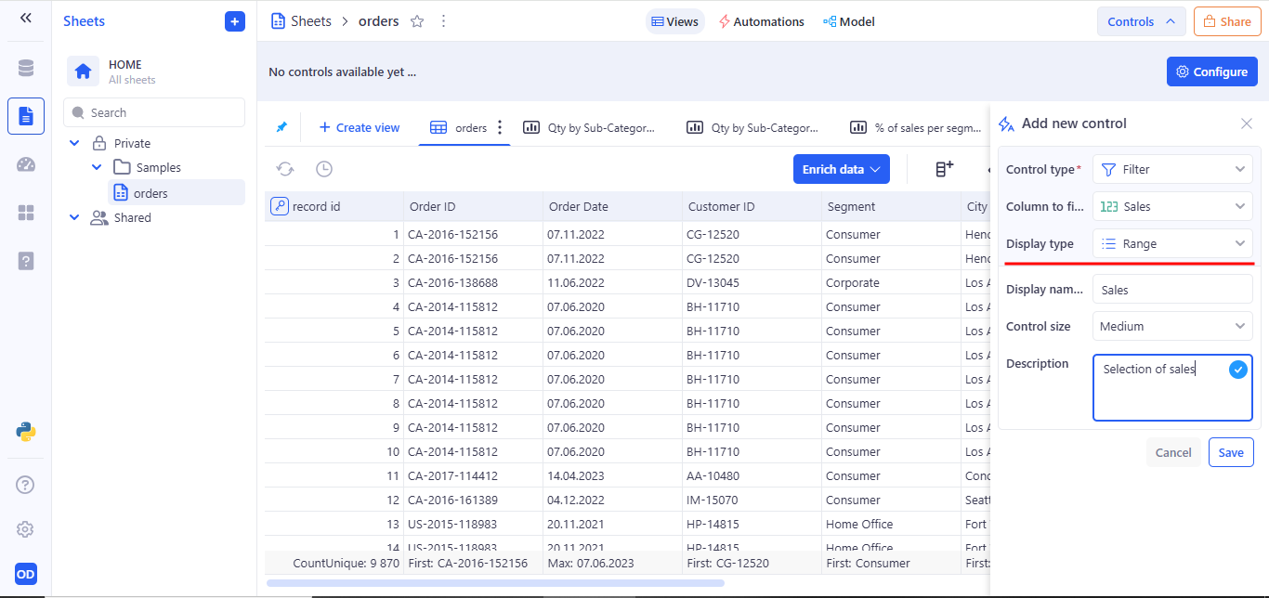
Task: Click the add column icon
Action: (x=944, y=169)
